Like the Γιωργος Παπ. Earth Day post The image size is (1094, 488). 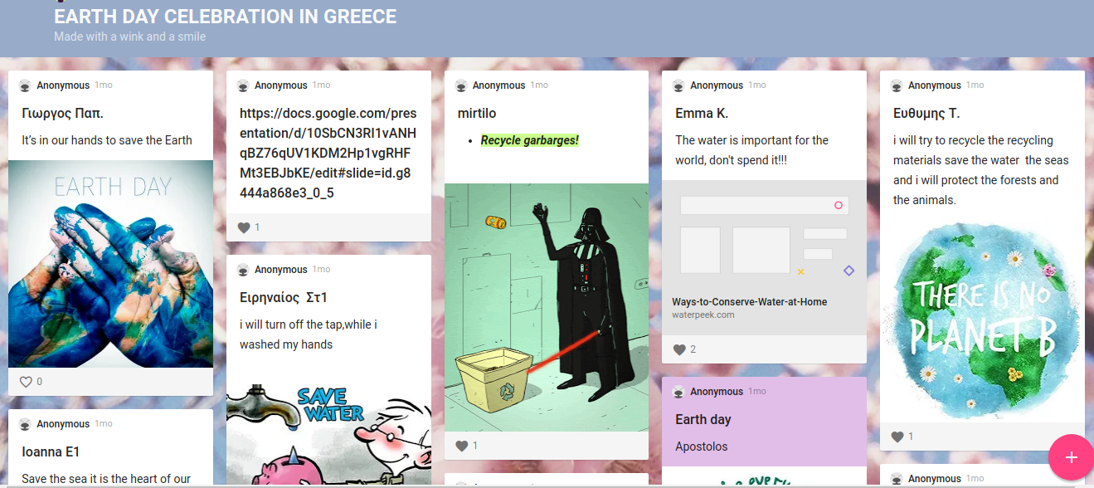click(x=26, y=382)
